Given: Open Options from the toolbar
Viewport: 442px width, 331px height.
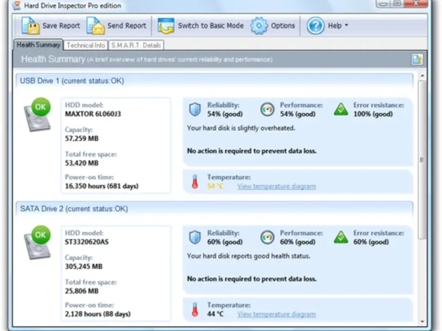Looking at the screenshot, I should point(283,25).
